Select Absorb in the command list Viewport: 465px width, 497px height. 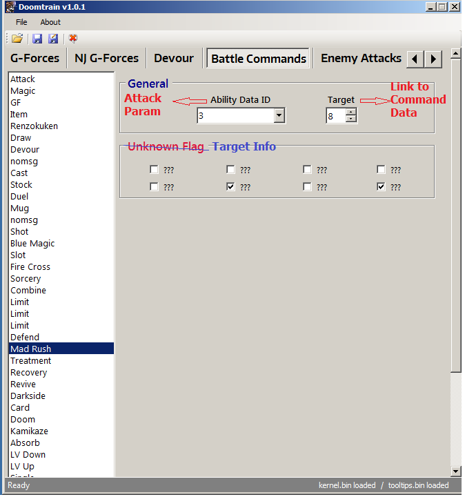(61, 442)
